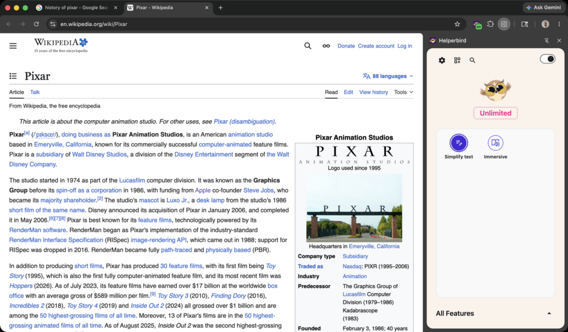Expand the Tools dropdown
The width and height of the screenshot is (568, 332).
pos(404,93)
